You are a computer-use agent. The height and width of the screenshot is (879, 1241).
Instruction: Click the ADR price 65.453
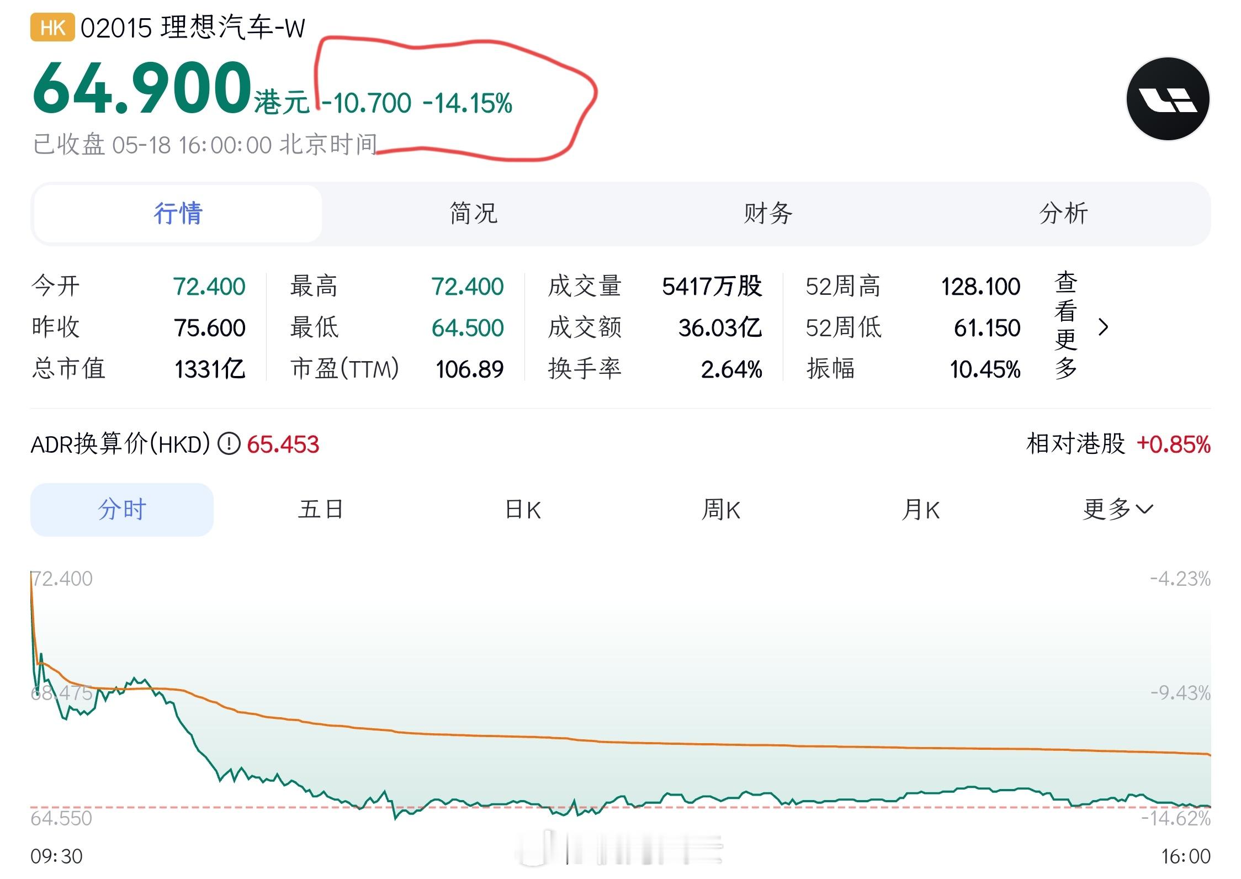click(283, 444)
